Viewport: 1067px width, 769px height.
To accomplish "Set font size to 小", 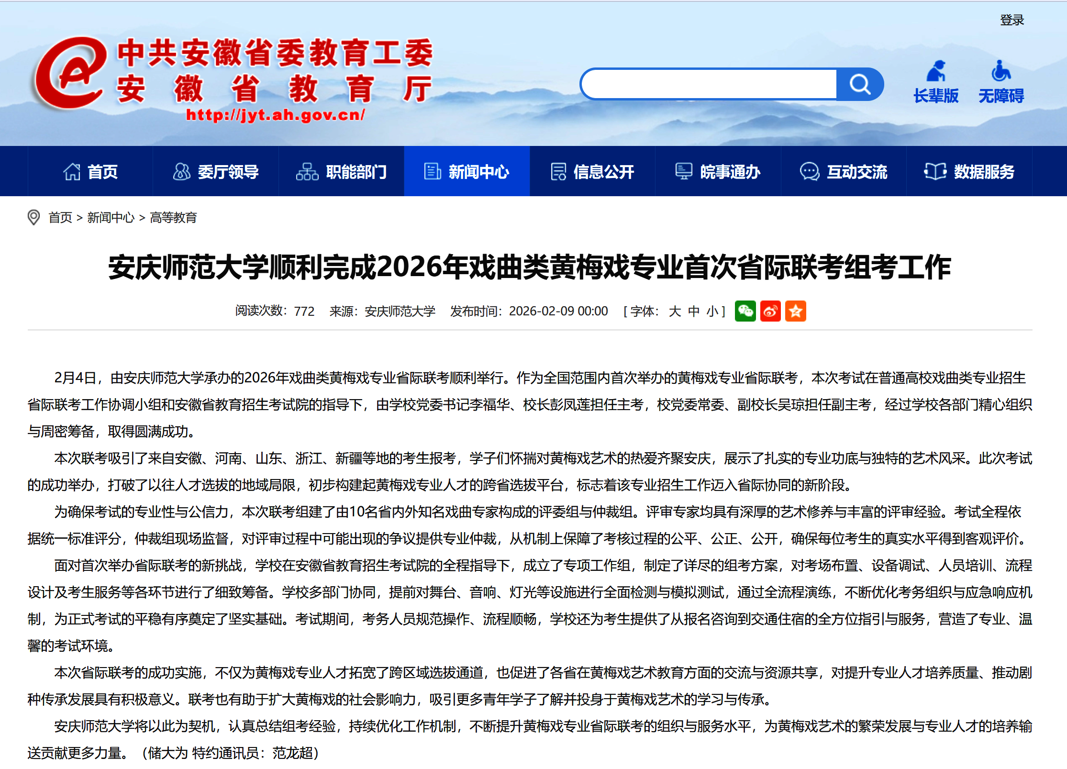I will tap(712, 312).
